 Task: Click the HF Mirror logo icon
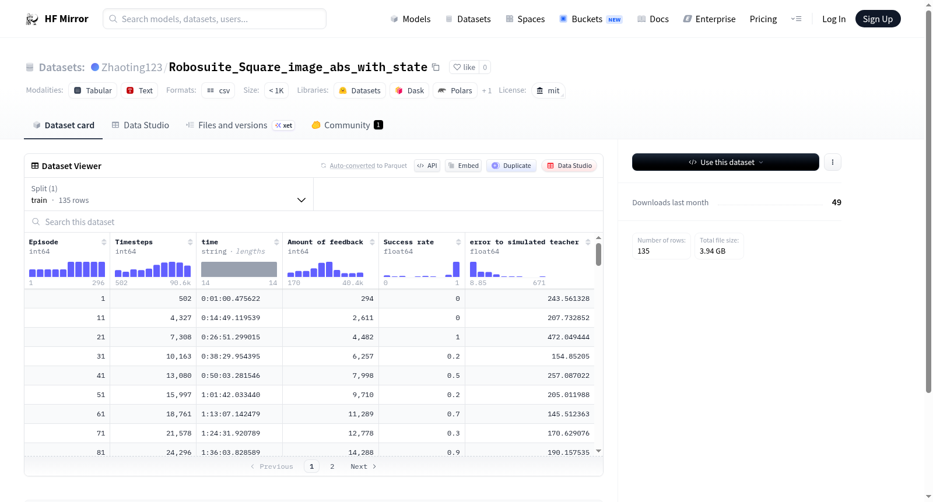(x=32, y=19)
